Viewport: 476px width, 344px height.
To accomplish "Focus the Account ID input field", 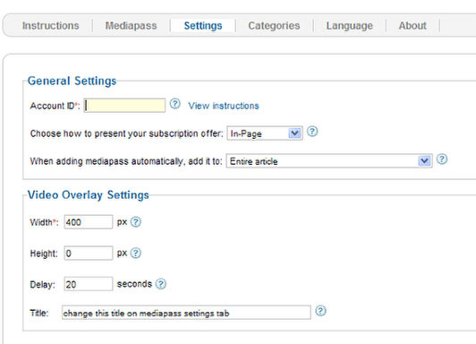I will coord(124,106).
